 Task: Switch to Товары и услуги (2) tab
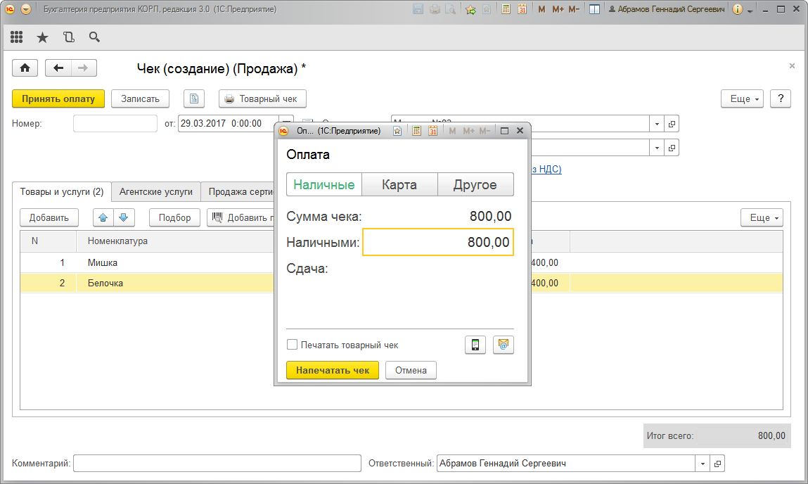coord(62,192)
